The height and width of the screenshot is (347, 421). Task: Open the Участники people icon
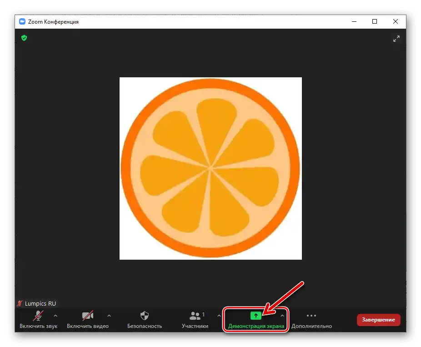pyautogui.click(x=195, y=316)
